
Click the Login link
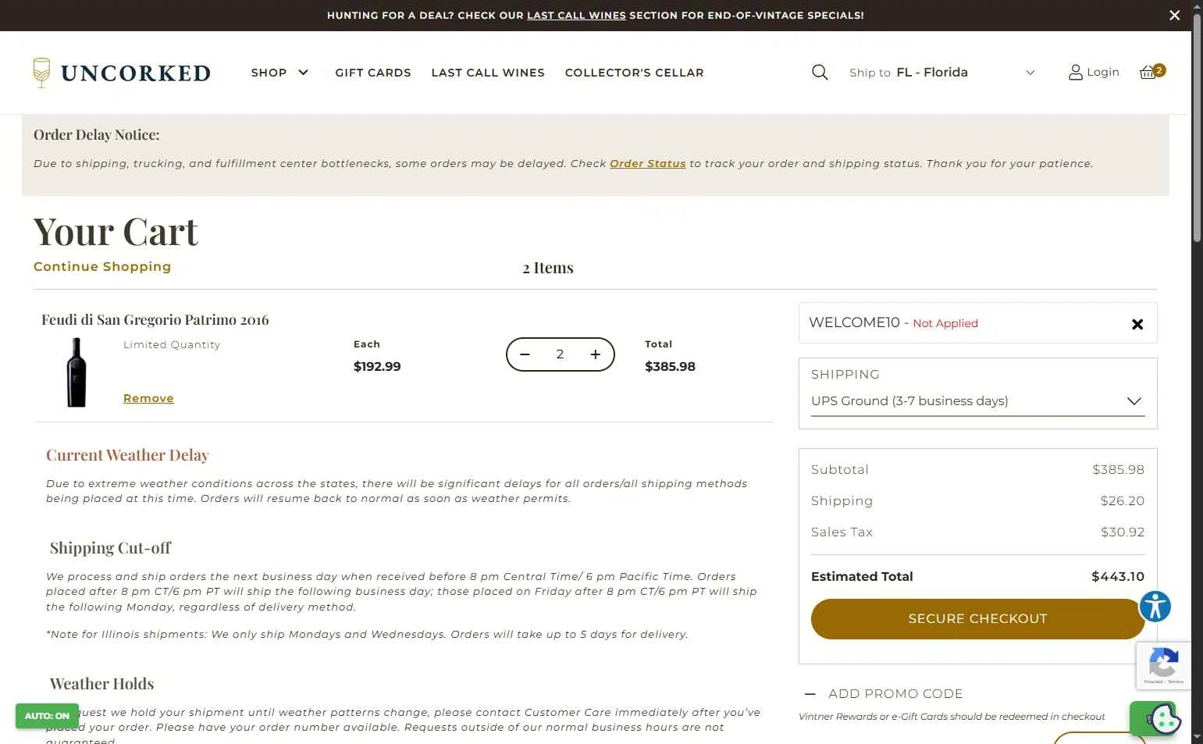click(x=1102, y=72)
